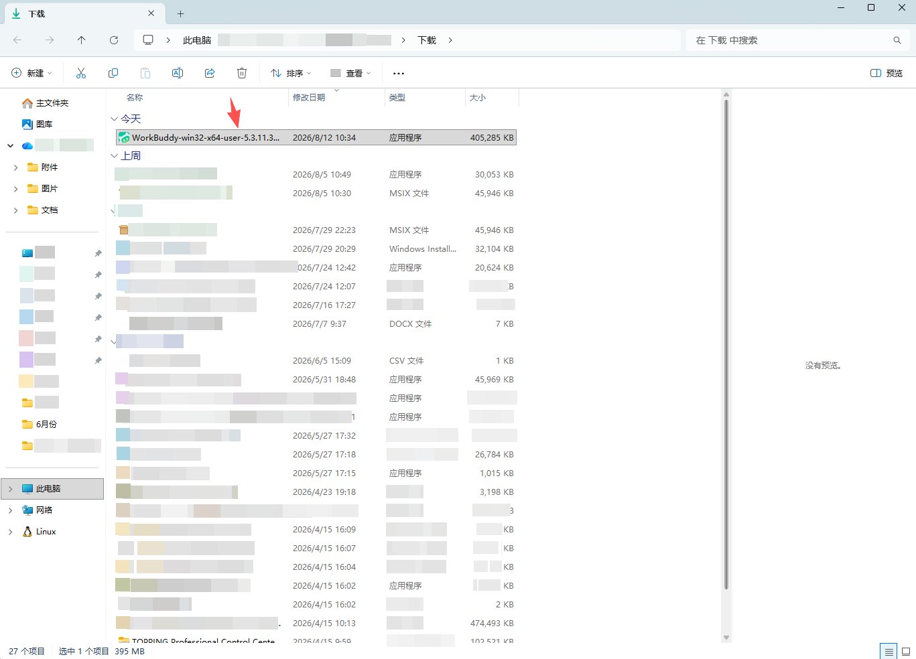916x659 pixels.
Task: Open the 新建 dropdown
Action: 31,73
